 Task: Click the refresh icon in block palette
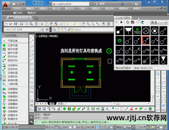(128, 22)
